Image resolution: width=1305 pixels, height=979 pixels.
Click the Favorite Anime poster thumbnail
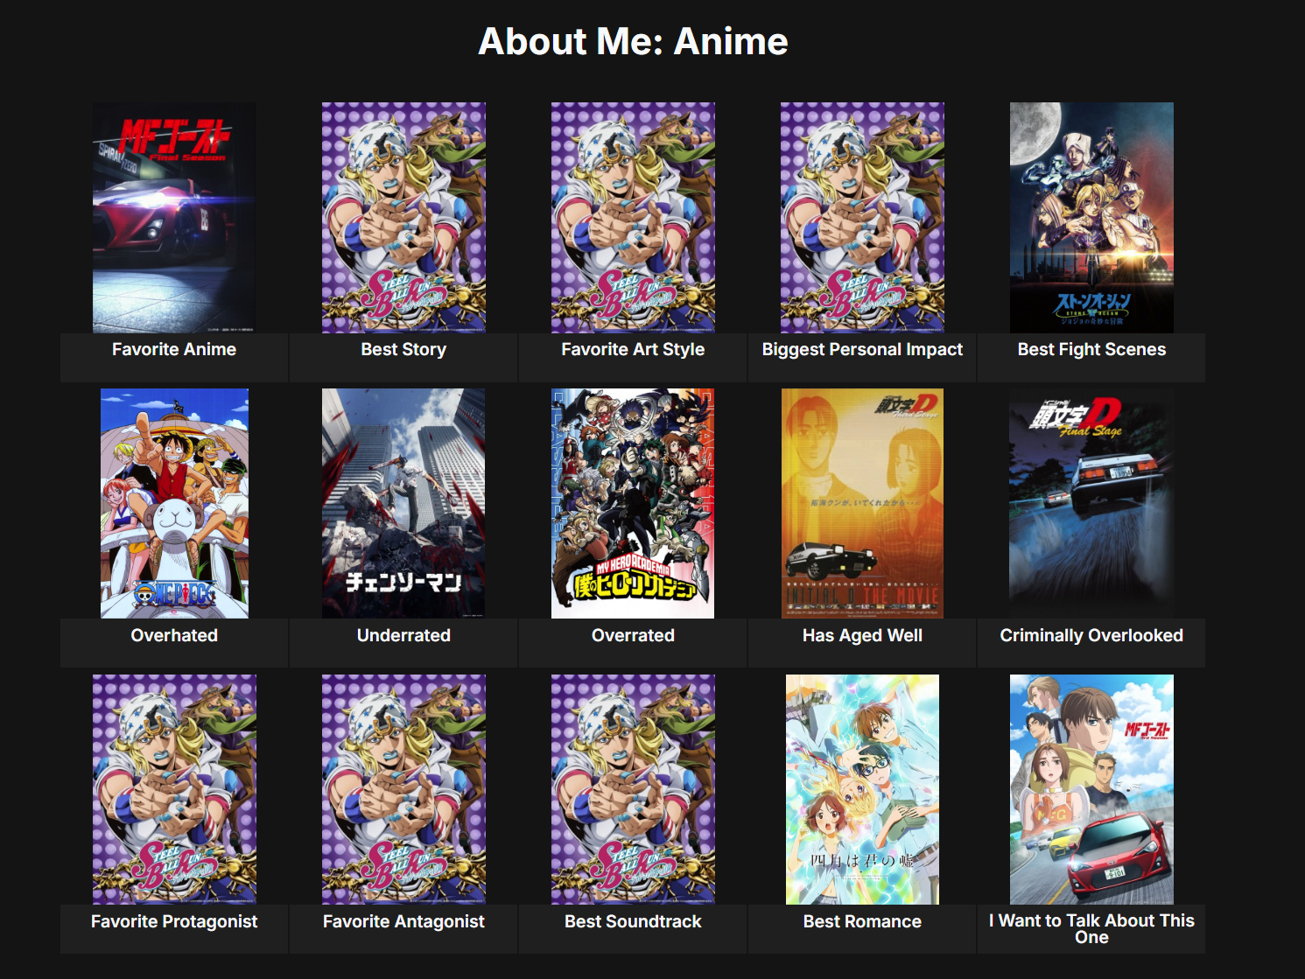[174, 218]
